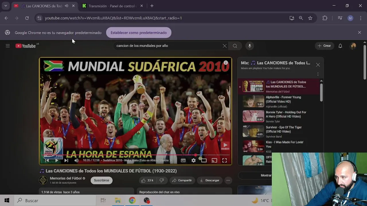Reload the current page
The height and width of the screenshot is (206, 367).
pyautogui.click(x=27, y=18)
